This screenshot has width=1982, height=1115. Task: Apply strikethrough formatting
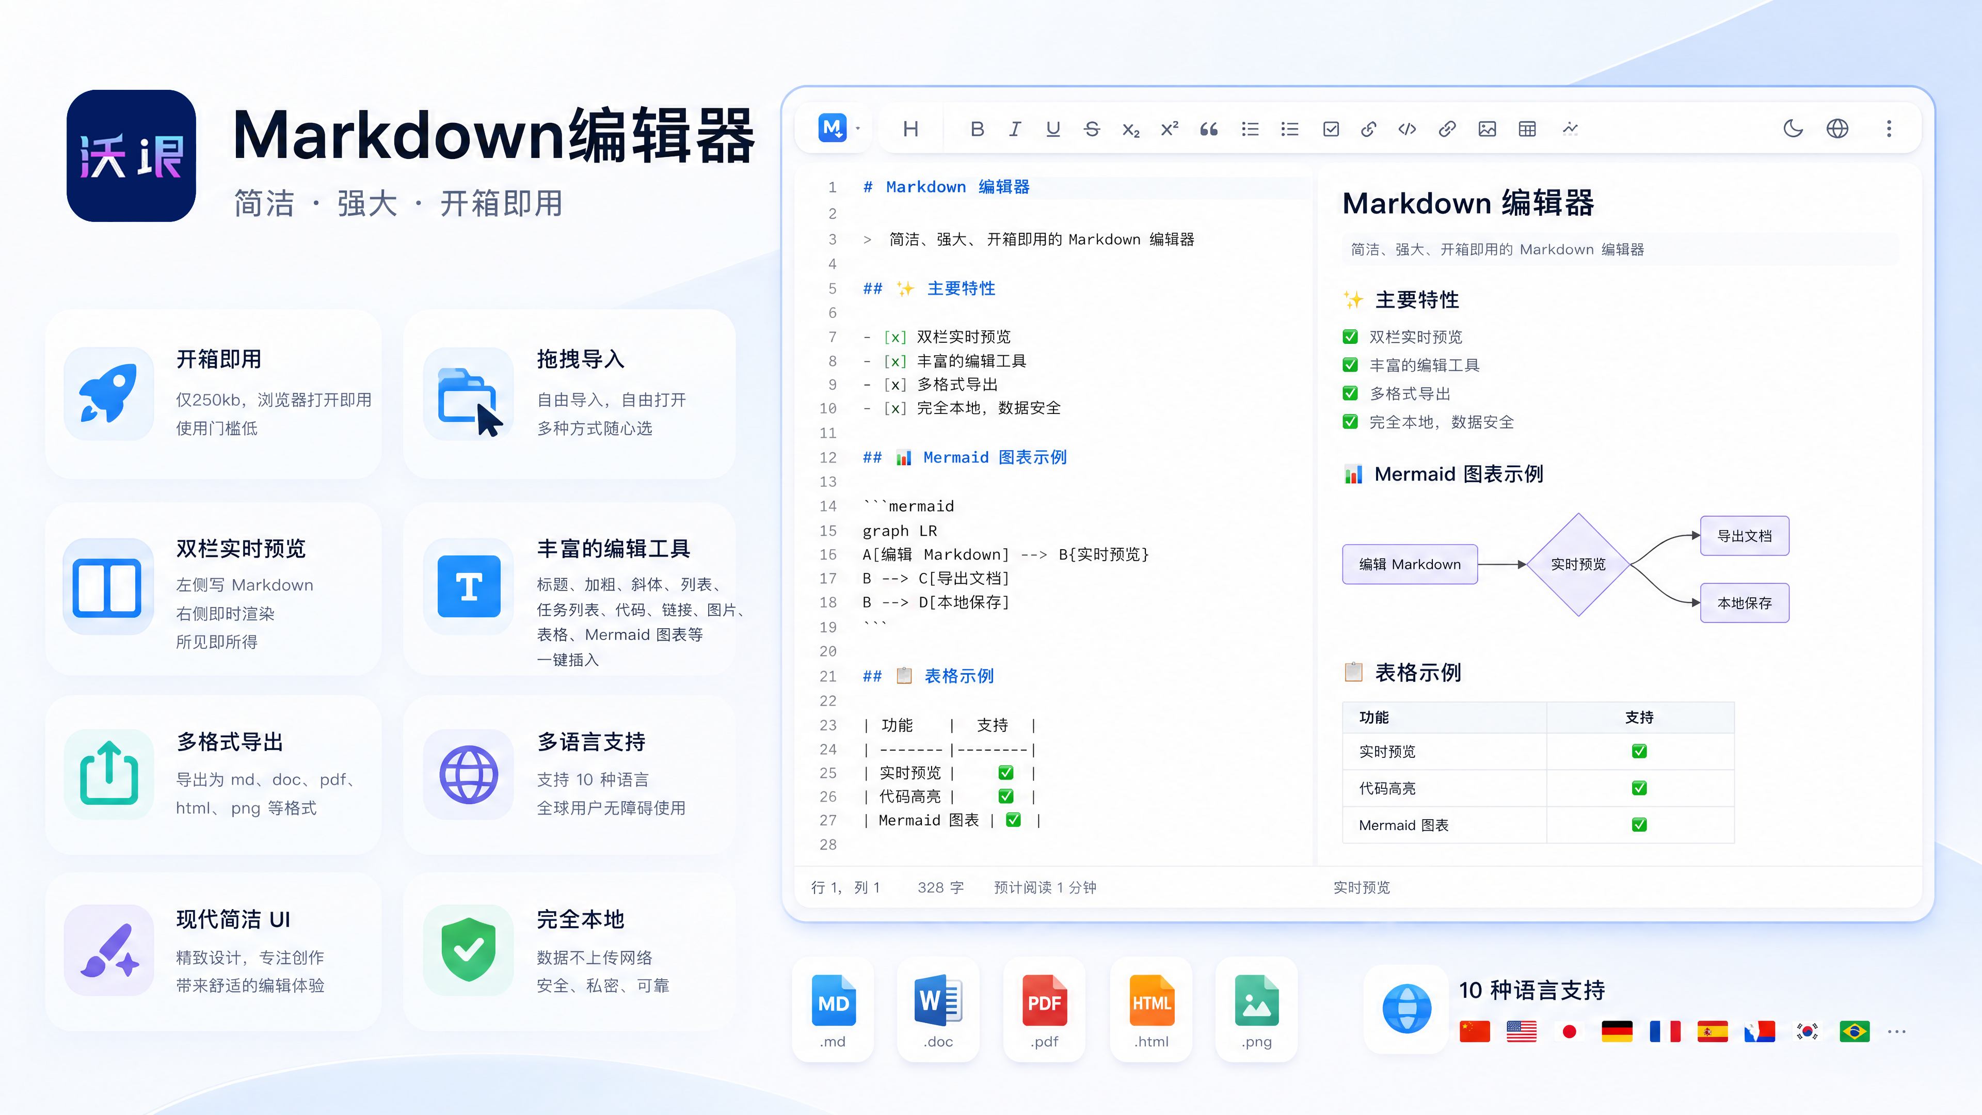point(1092,129)
